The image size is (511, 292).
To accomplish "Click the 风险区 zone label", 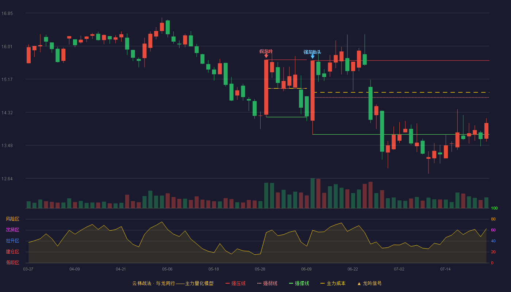I will (x=12, y=219).
